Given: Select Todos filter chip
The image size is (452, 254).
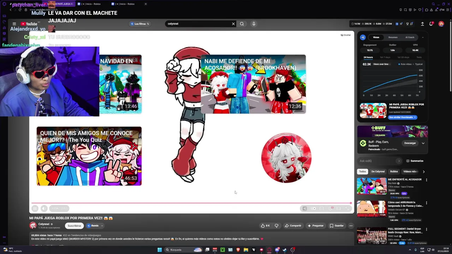Looking at the screenshot, I should 362,171.
